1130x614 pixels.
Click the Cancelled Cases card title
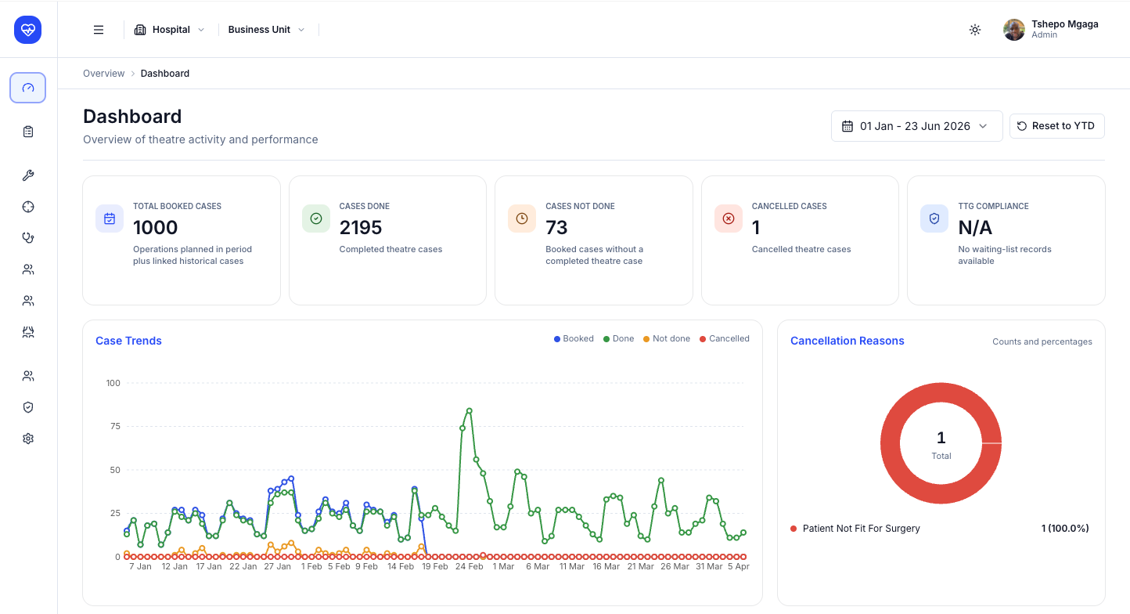pos(789,207)
